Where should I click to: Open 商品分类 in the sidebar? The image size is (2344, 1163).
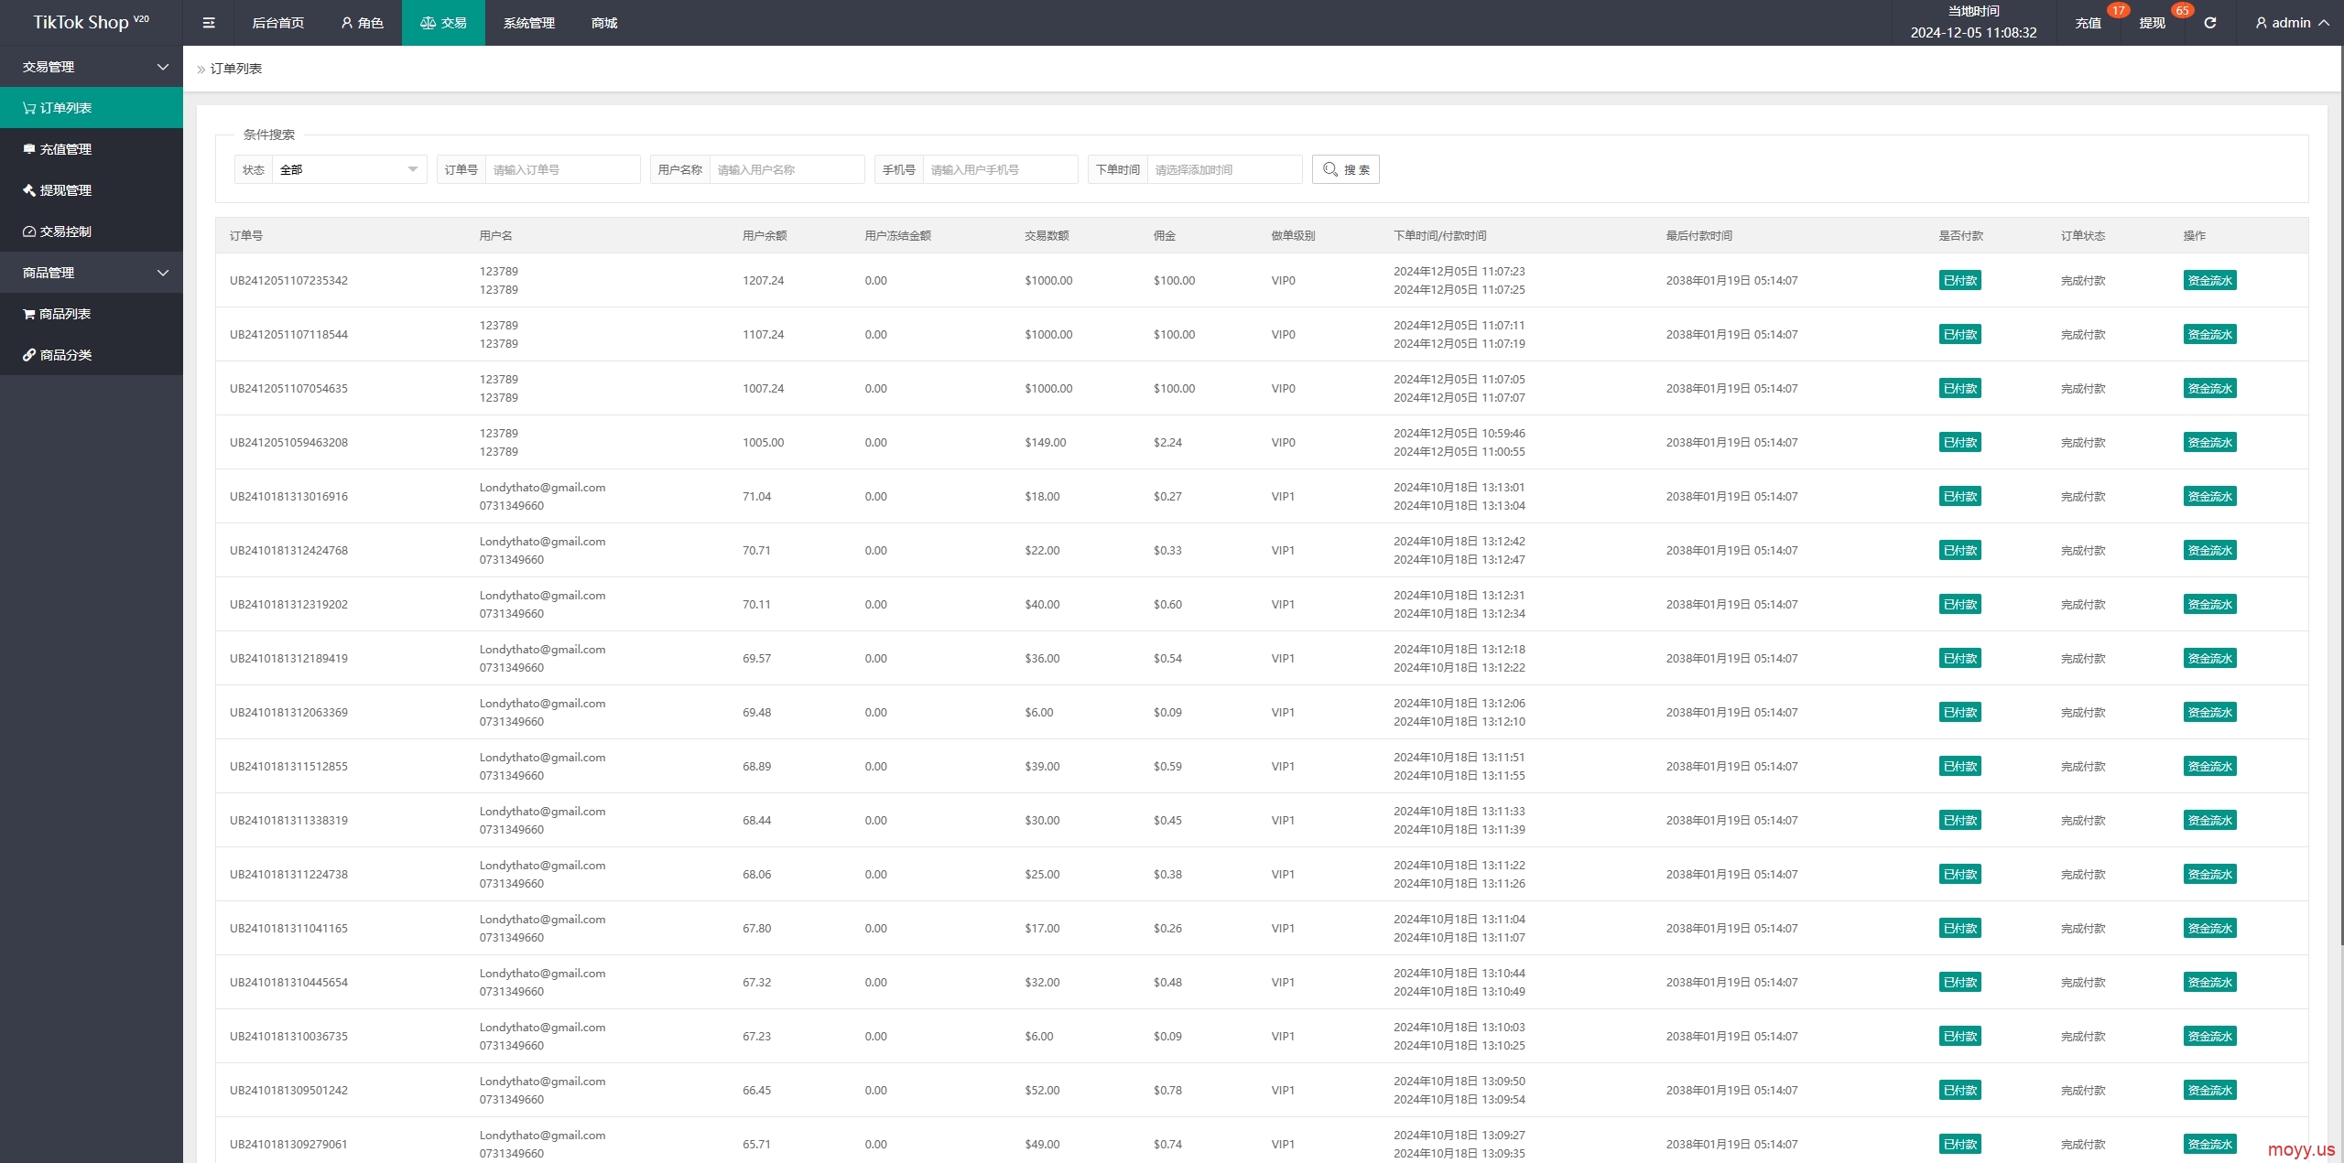92,355
